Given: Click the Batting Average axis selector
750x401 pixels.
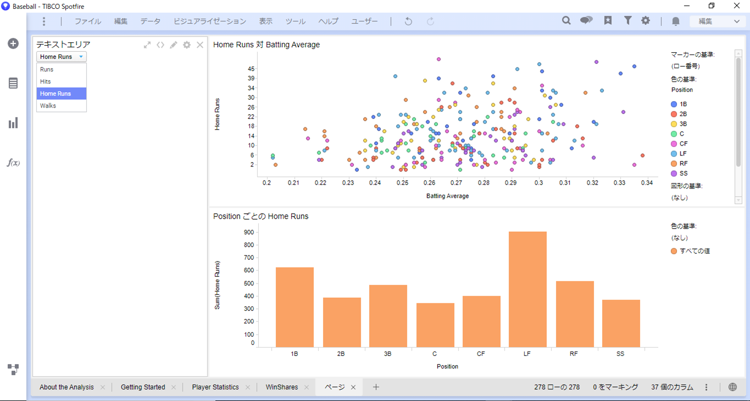Looking at the screenshot, I should (447, 196).
